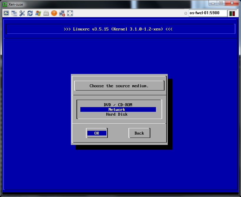241x197 pixels.
Task: Click the Windows logo toolbar icon
Action: (38, 13)
